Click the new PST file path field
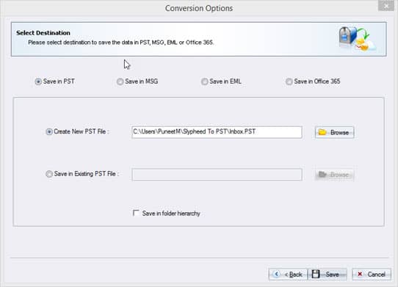Screen dimensions: 398x287 217,132
